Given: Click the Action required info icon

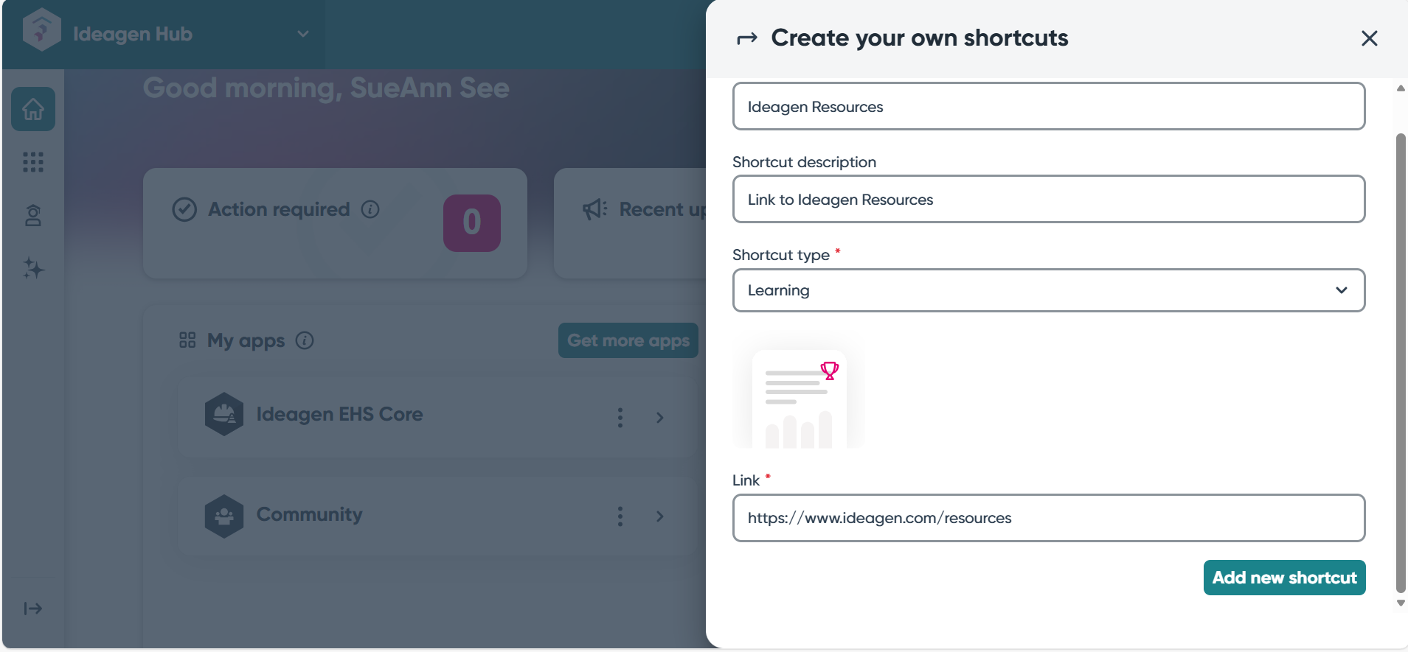Looking at the screenshot, I should coord(370,209).
